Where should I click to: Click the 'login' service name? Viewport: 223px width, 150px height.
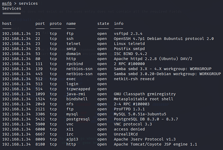coord(72,84)
